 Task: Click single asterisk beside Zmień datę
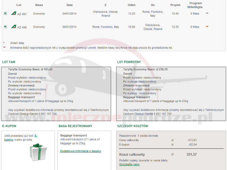tap(4, 43)
